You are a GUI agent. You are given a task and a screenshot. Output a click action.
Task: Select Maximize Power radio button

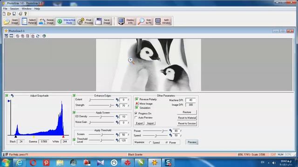[x=167, y=142]
